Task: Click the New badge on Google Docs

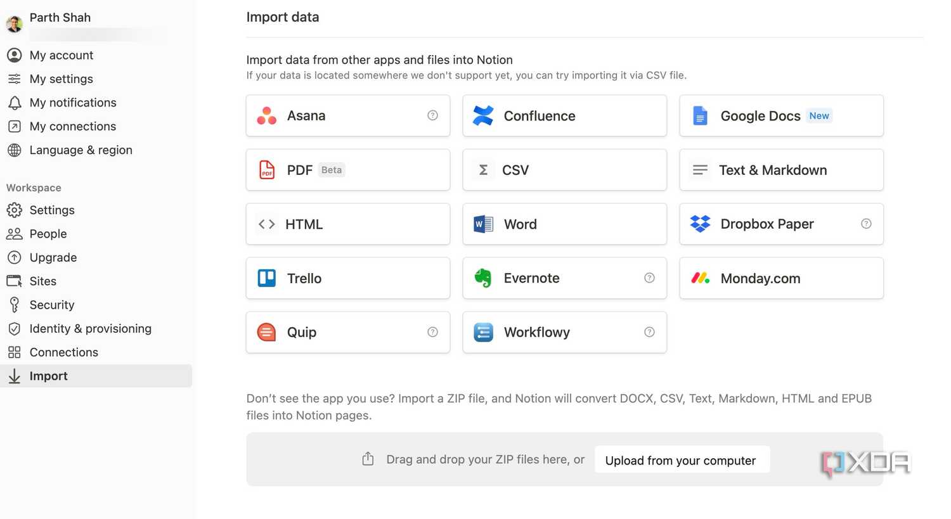Action: [819, 115]
